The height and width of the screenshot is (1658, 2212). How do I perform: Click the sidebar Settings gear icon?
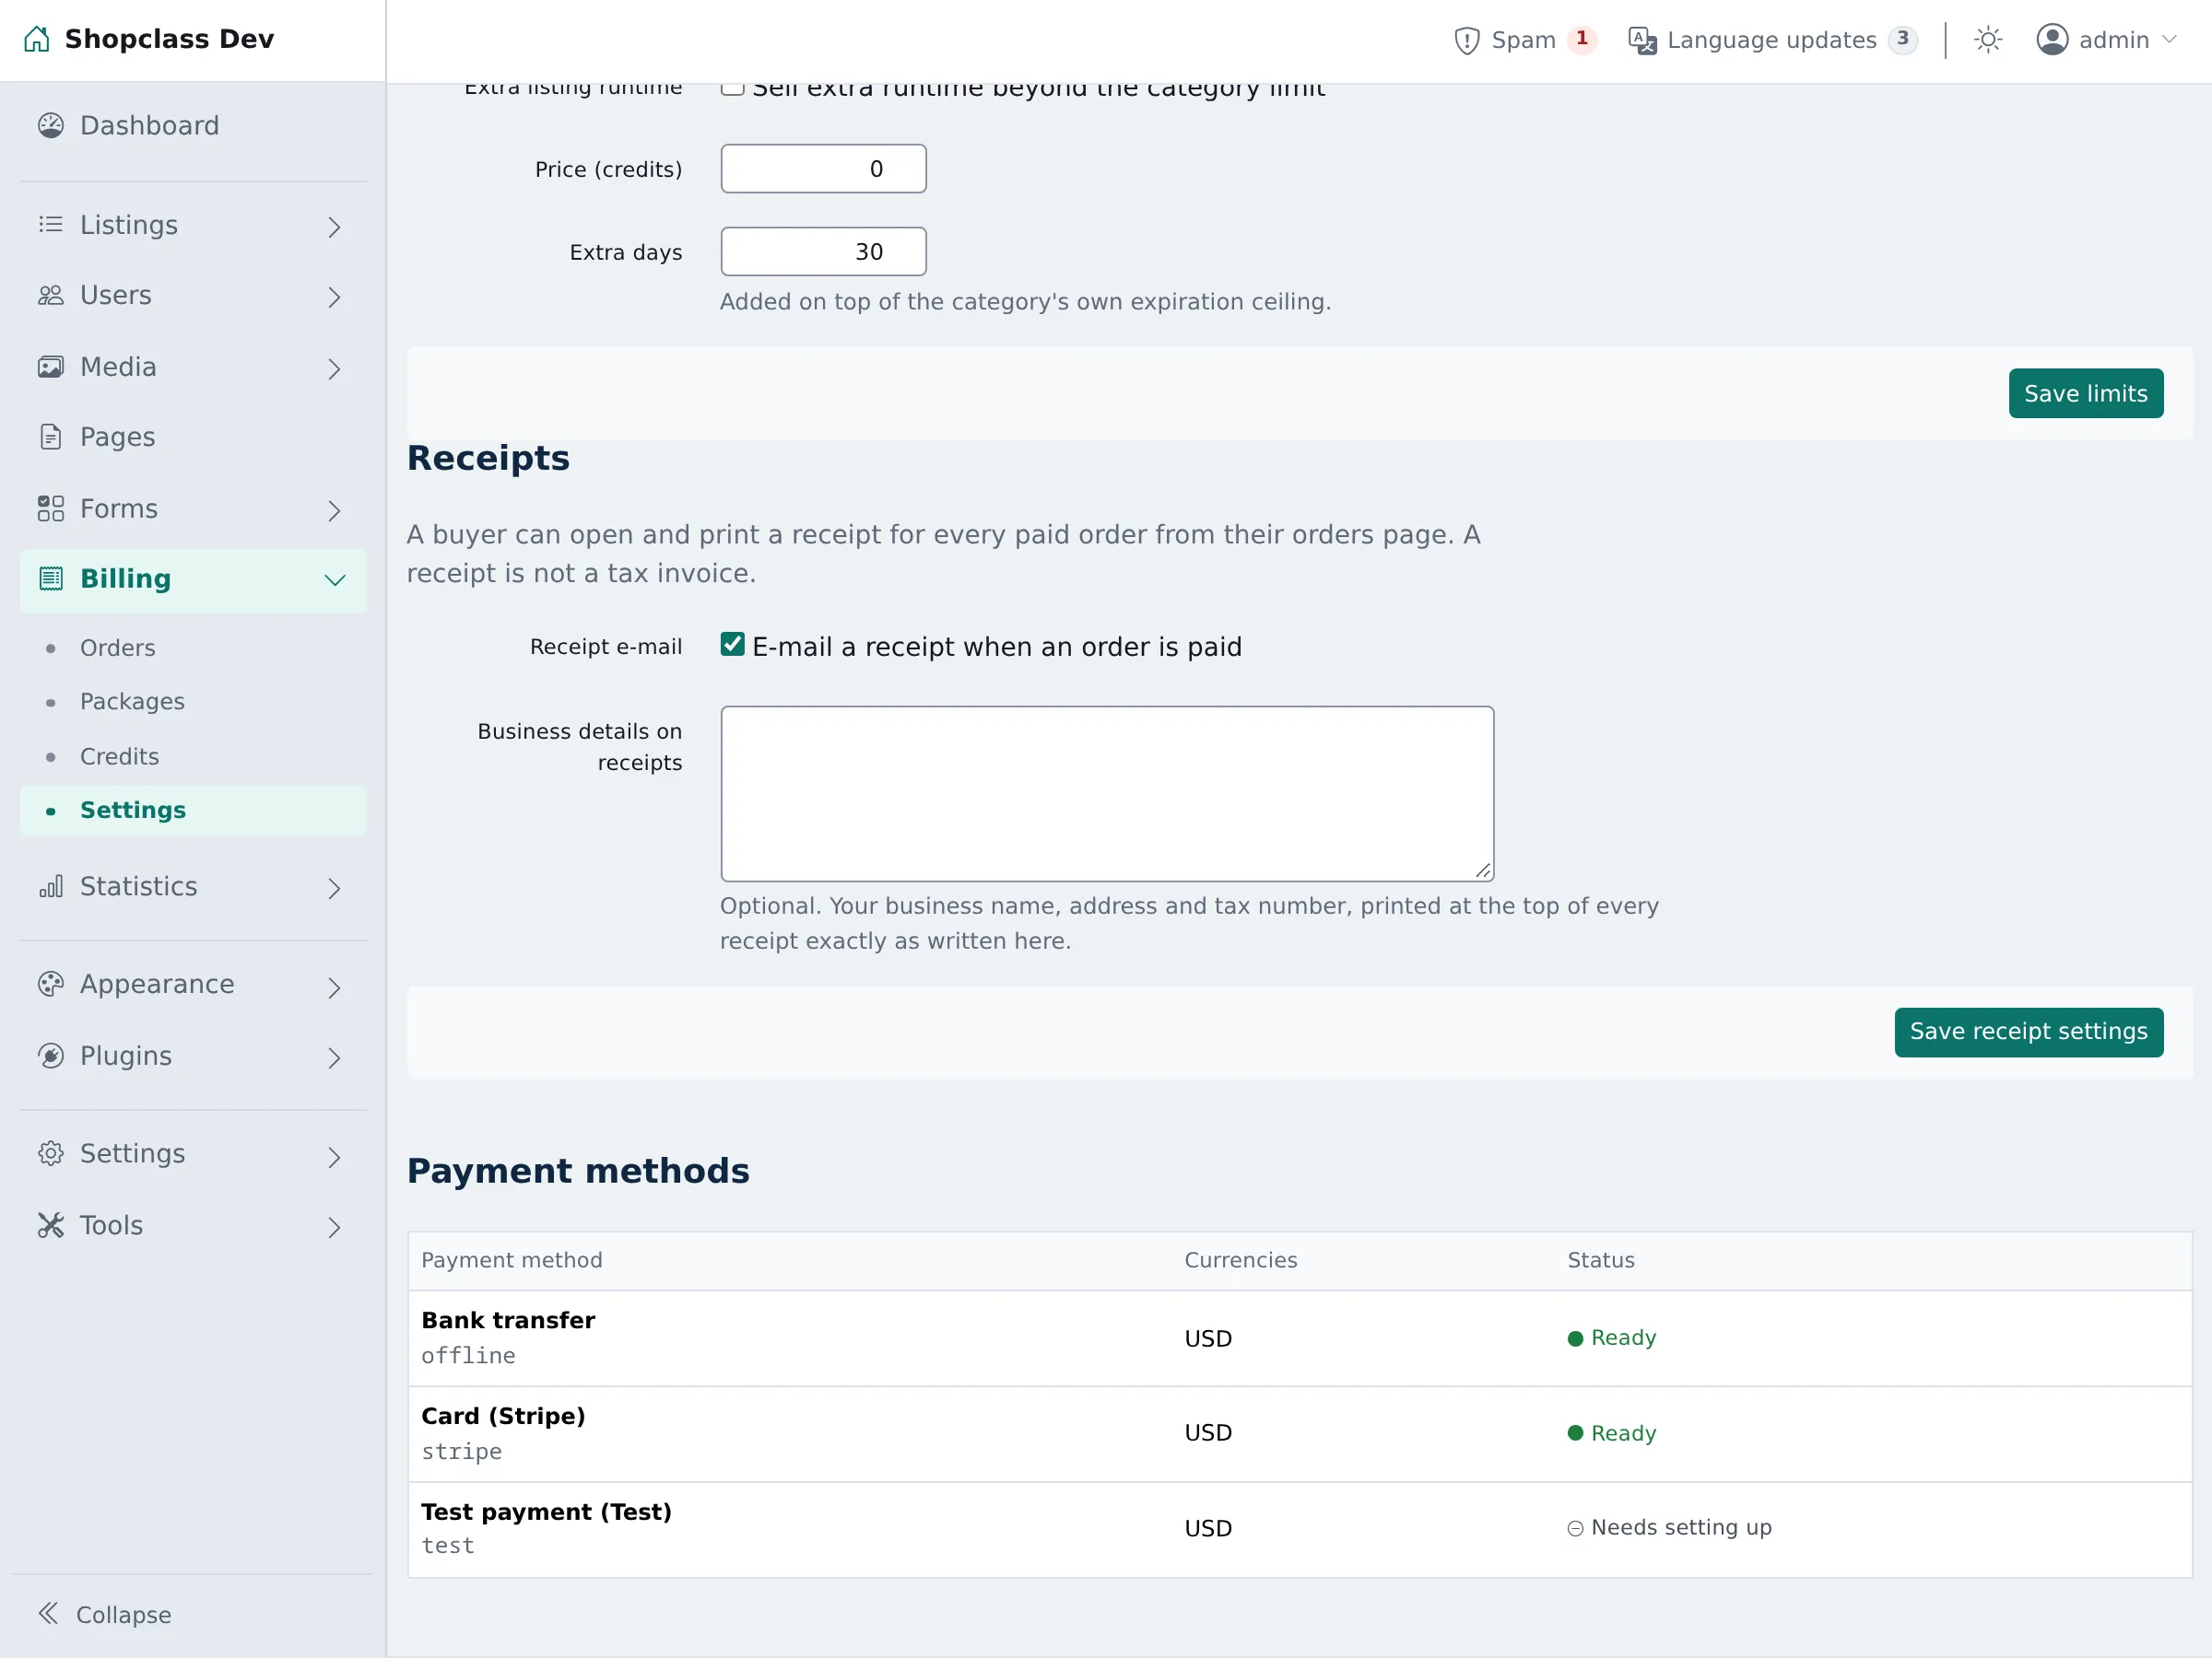pyautogui.click(x=51, y=1154)
